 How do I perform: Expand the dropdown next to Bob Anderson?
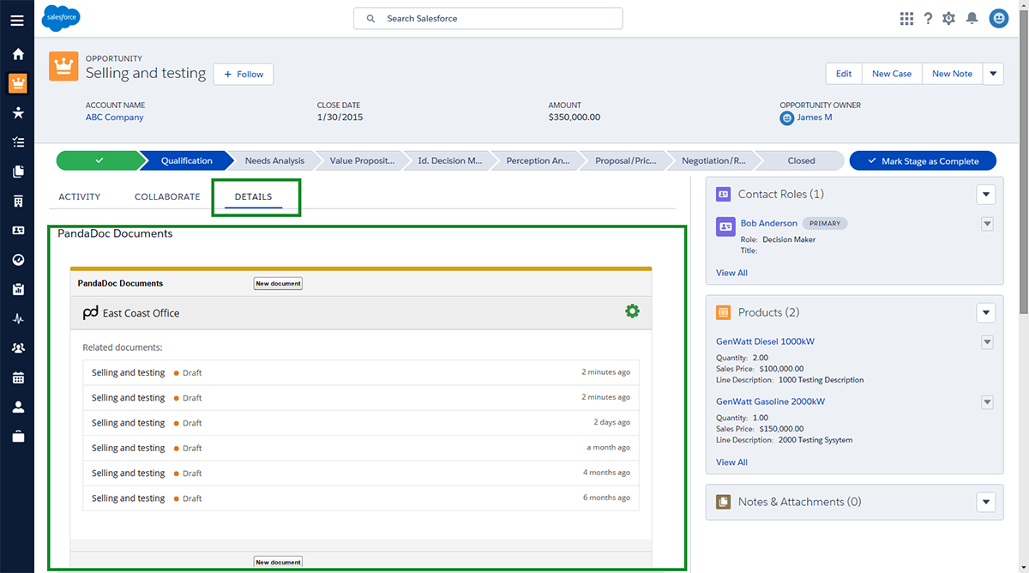pyautogui.click(x=987, y=223)
